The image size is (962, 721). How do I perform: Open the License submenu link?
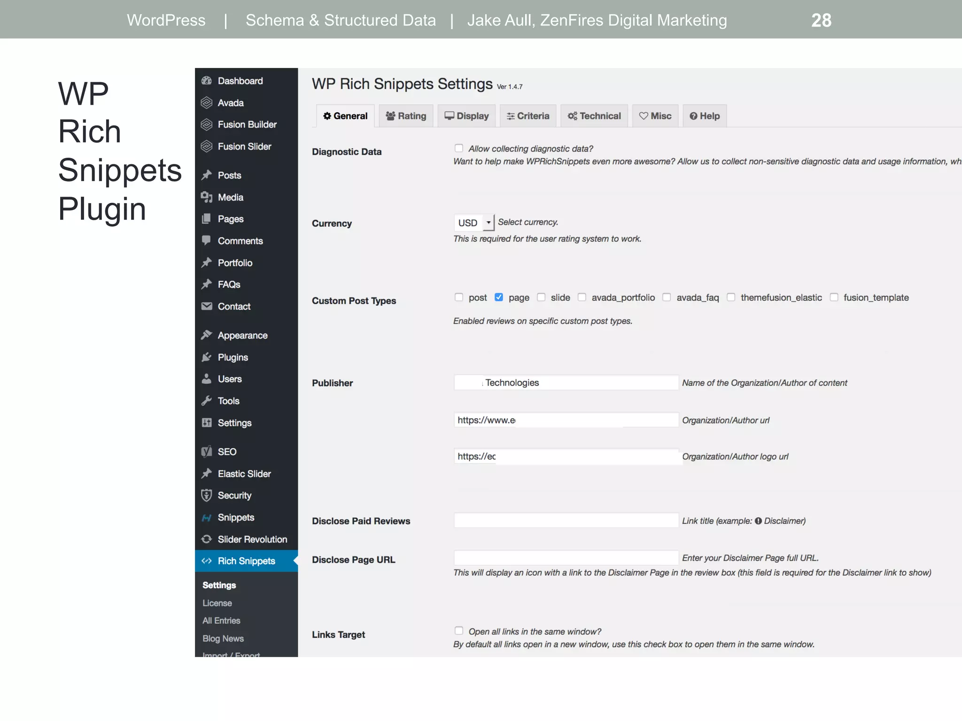click(x=217, y=603)
